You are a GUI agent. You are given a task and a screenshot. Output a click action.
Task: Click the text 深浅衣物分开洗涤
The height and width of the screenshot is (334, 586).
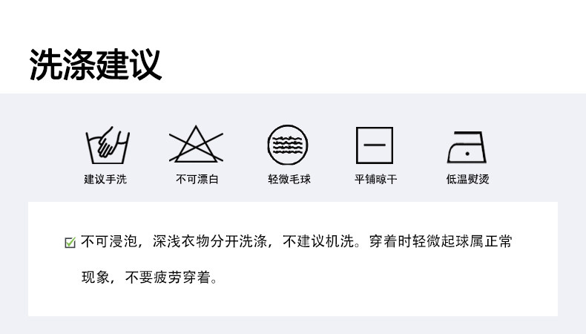click(x=210, y=242)
